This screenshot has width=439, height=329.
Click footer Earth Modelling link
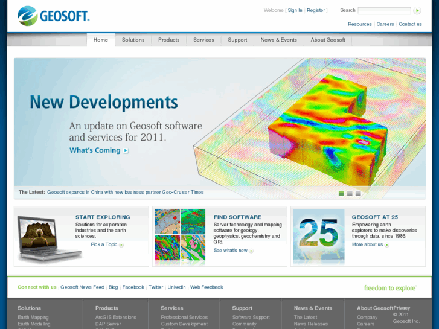(x=34, y=324)
